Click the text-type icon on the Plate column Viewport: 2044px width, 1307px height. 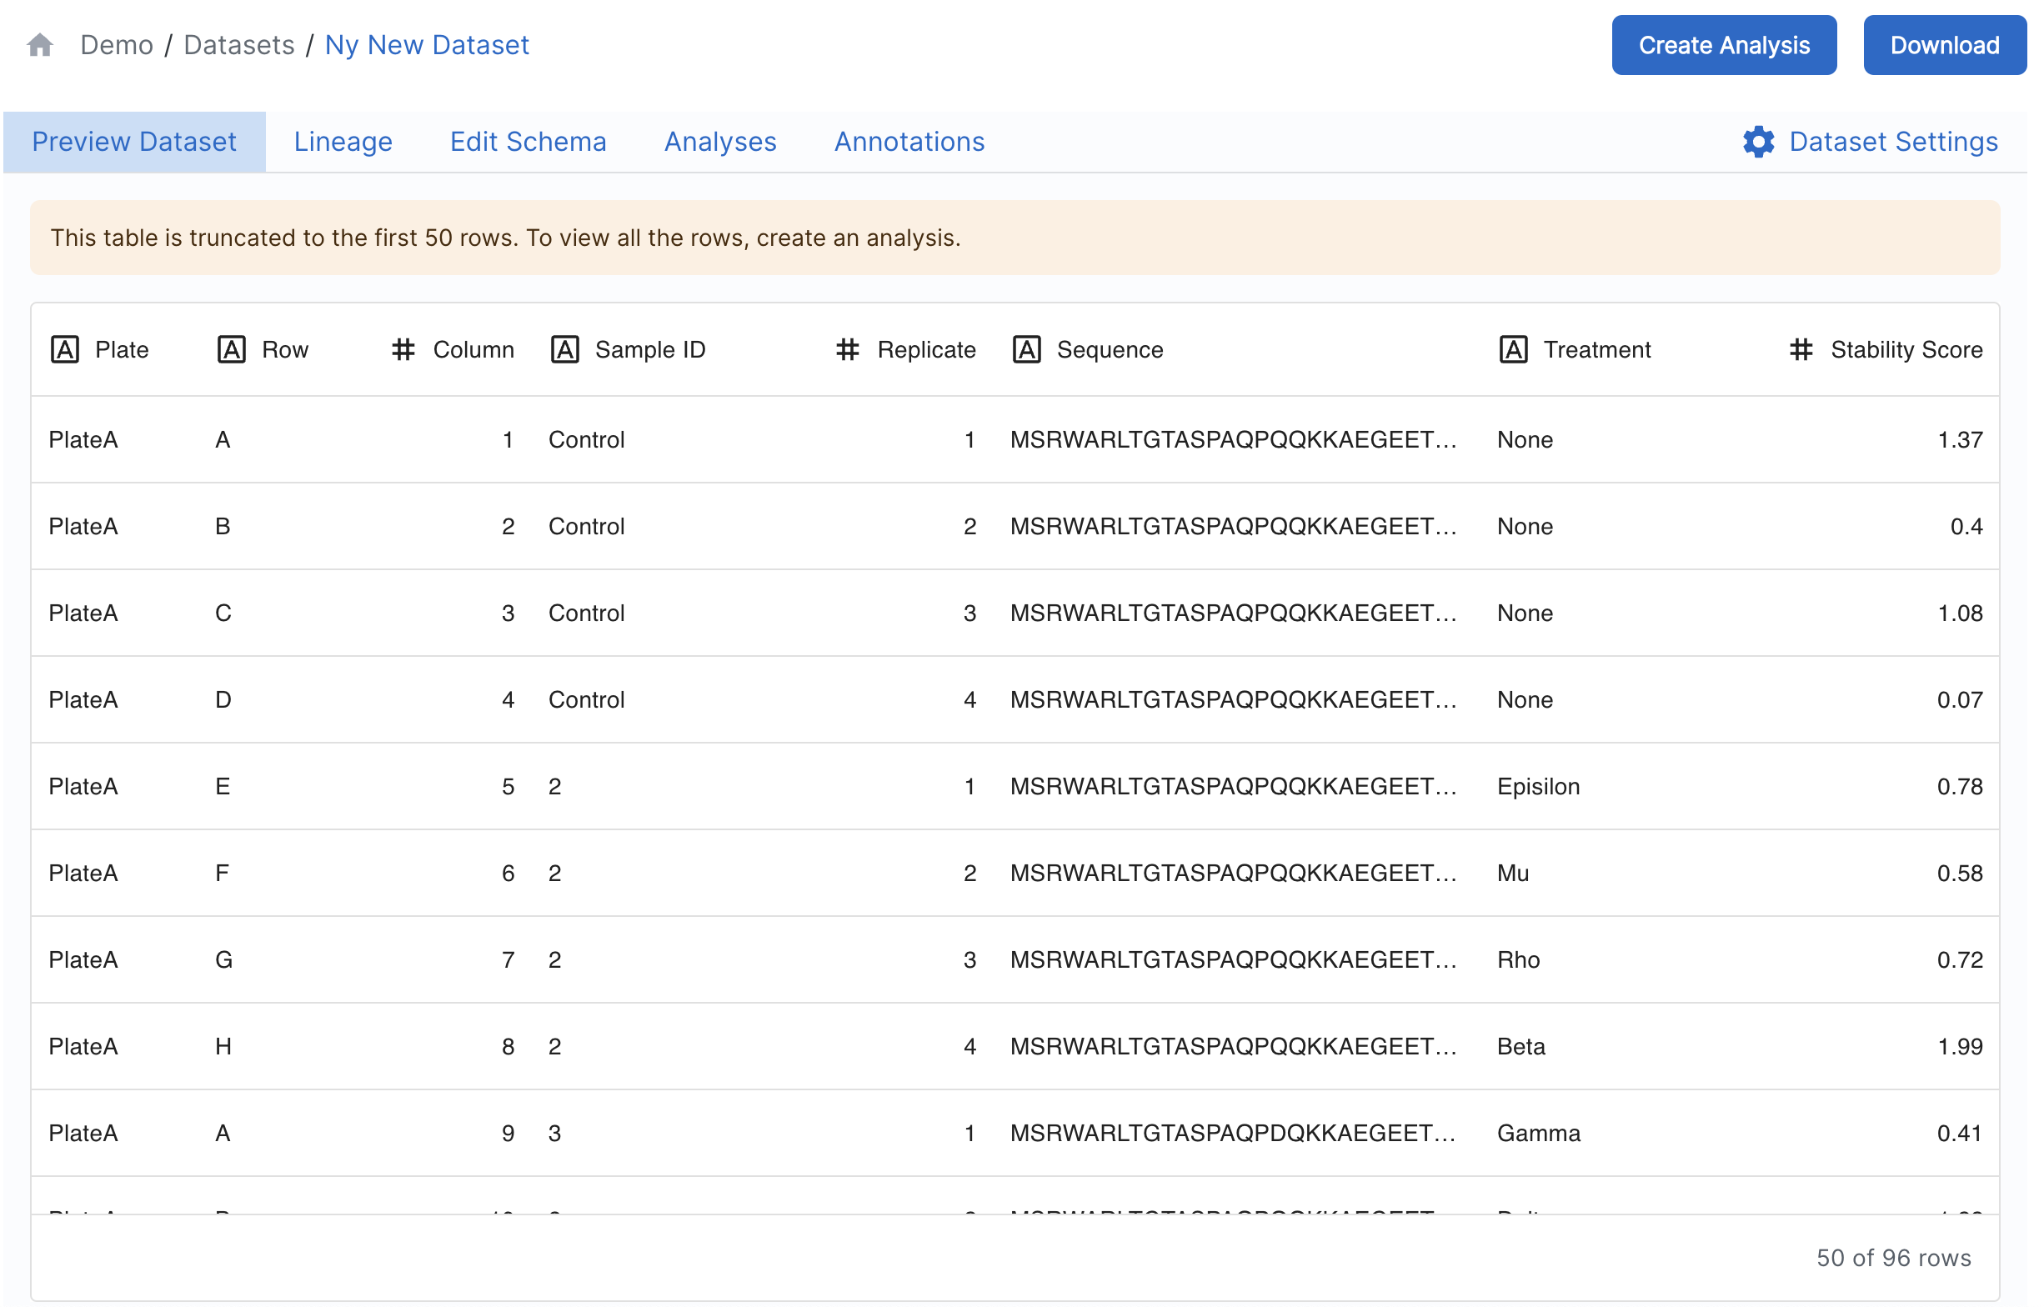pos(66,348)
